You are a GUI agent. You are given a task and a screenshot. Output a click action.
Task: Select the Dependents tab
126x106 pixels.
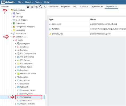(x=111, y=7)
